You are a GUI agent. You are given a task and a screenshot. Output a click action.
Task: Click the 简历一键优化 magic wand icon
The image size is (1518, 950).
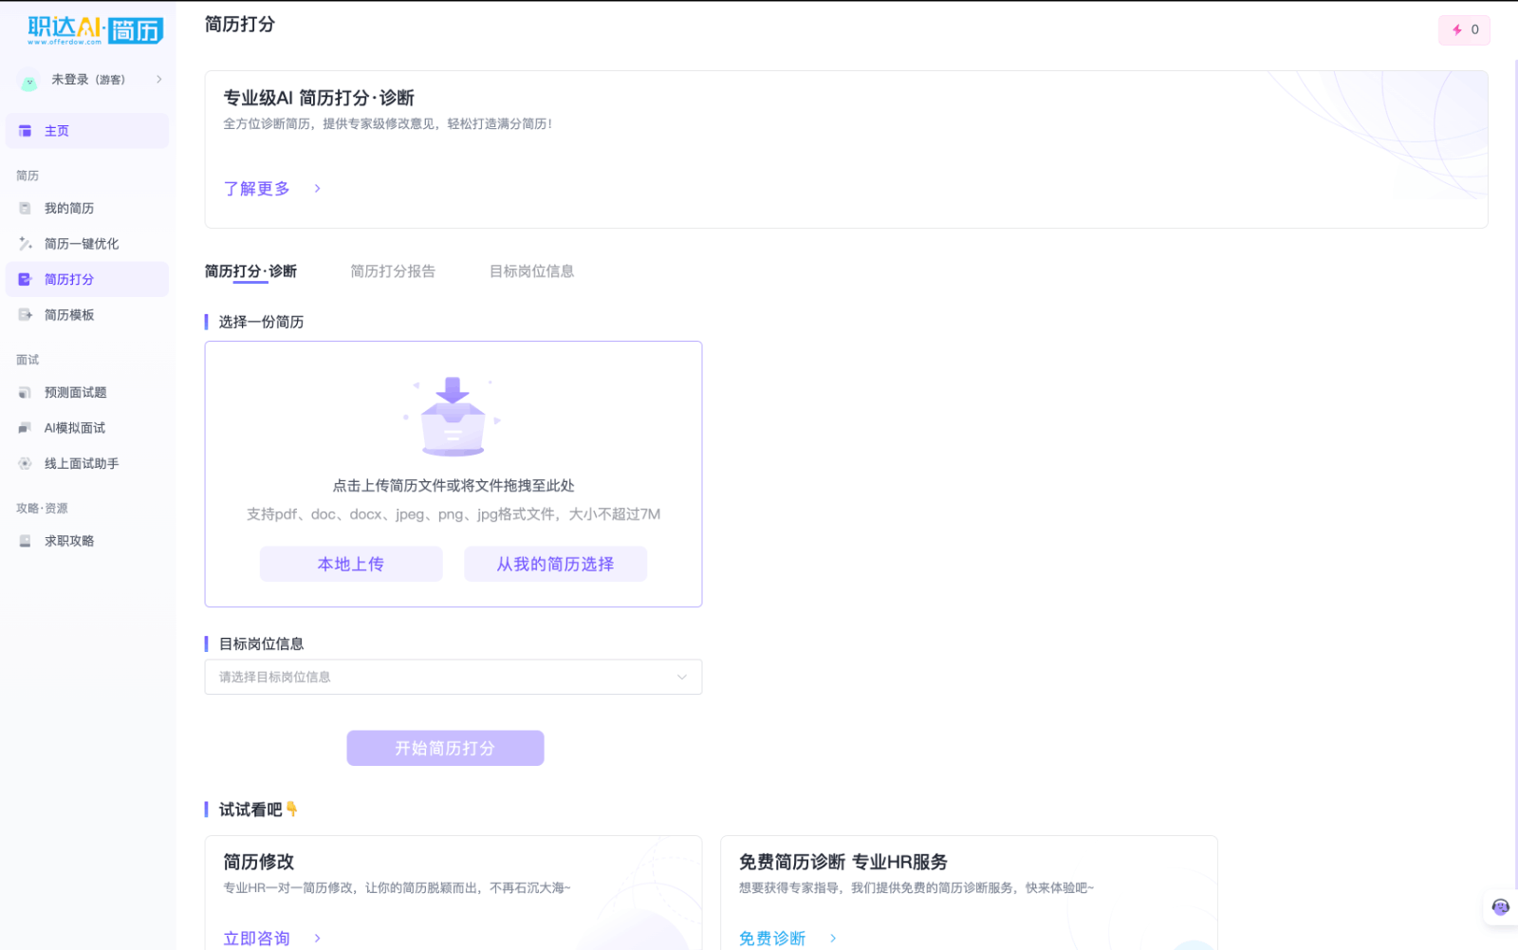tap(26, 244)
